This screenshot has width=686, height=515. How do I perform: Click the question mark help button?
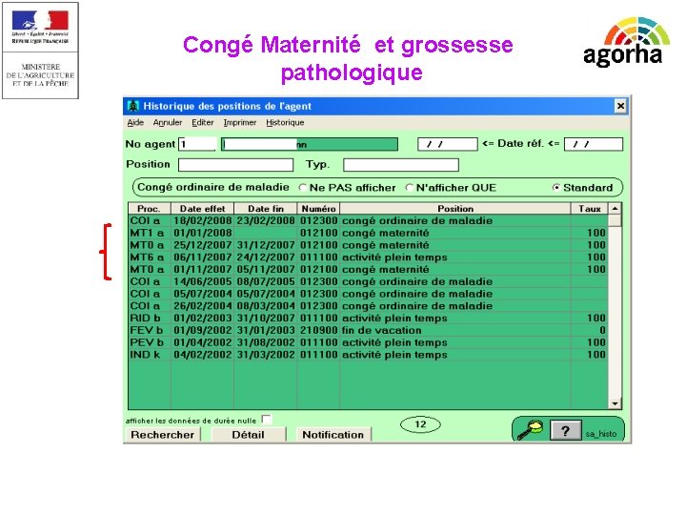tap(565, 431)
